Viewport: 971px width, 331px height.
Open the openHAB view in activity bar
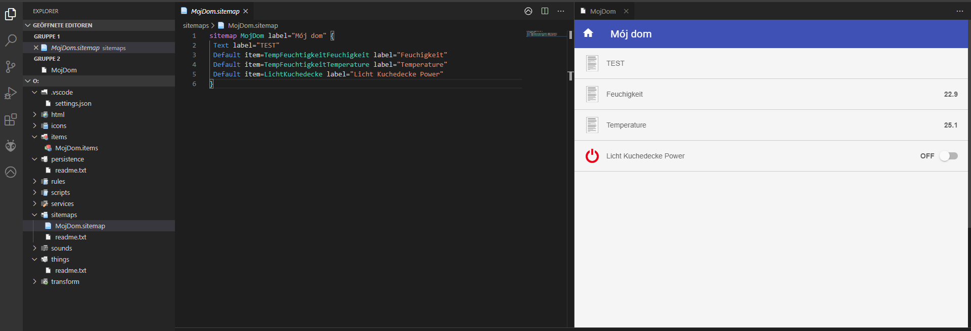11,172
